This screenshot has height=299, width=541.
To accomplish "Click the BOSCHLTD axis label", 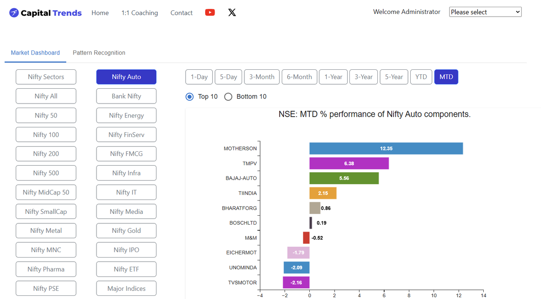I will 243,223.
